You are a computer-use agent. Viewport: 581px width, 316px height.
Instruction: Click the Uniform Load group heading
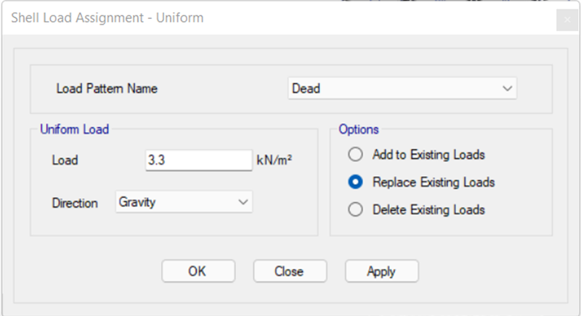tap(75, 129)
